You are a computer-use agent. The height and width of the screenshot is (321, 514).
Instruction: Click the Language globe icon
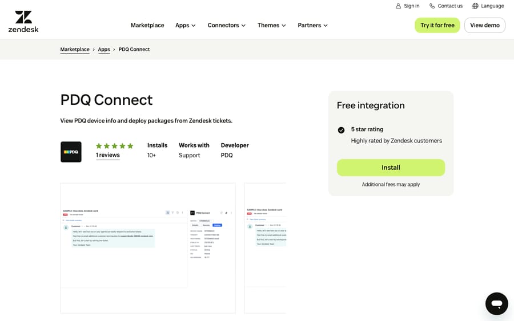[x=475, y=6]
